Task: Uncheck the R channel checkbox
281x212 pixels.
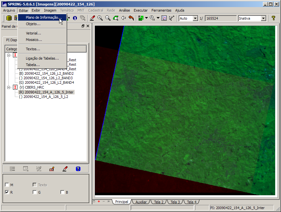Action: click(x=7, y=192)
